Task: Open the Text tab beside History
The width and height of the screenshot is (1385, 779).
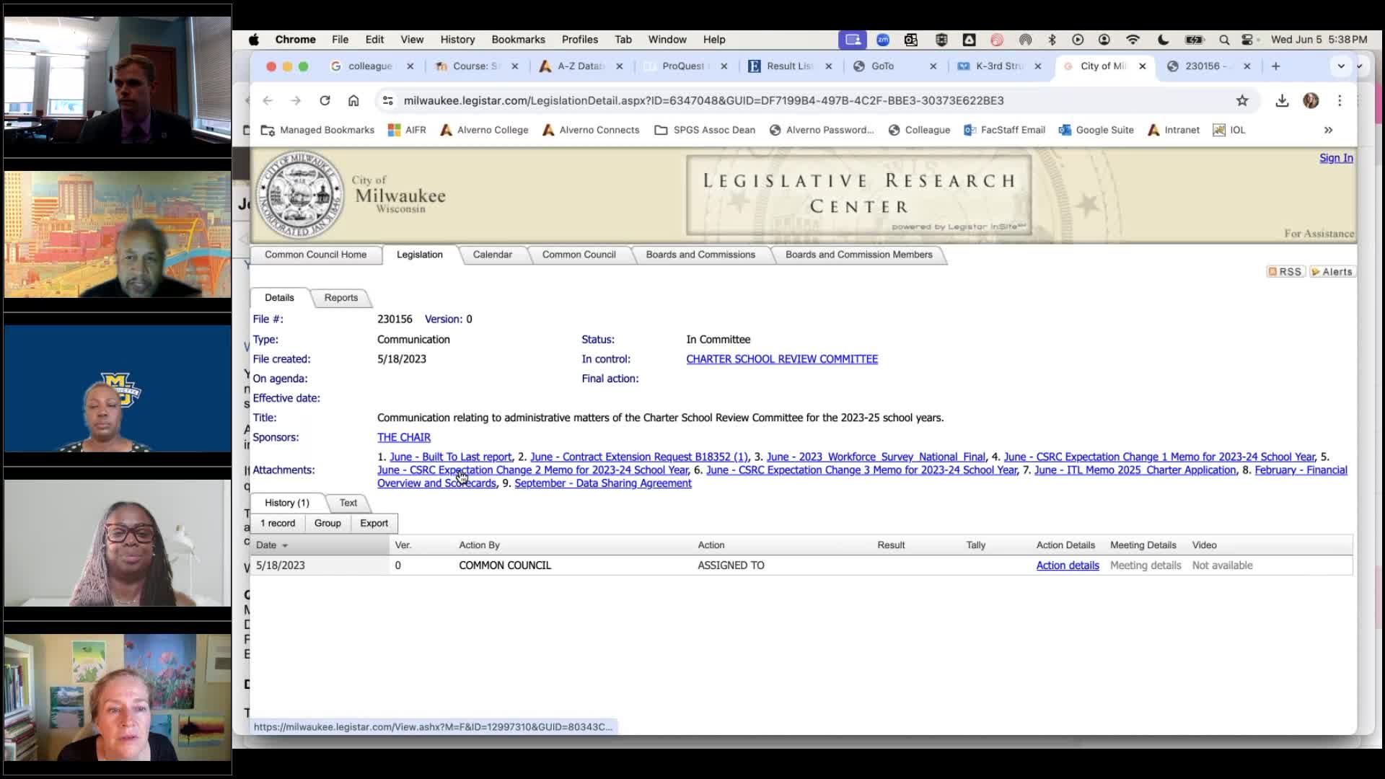Action: pos(348,503)
